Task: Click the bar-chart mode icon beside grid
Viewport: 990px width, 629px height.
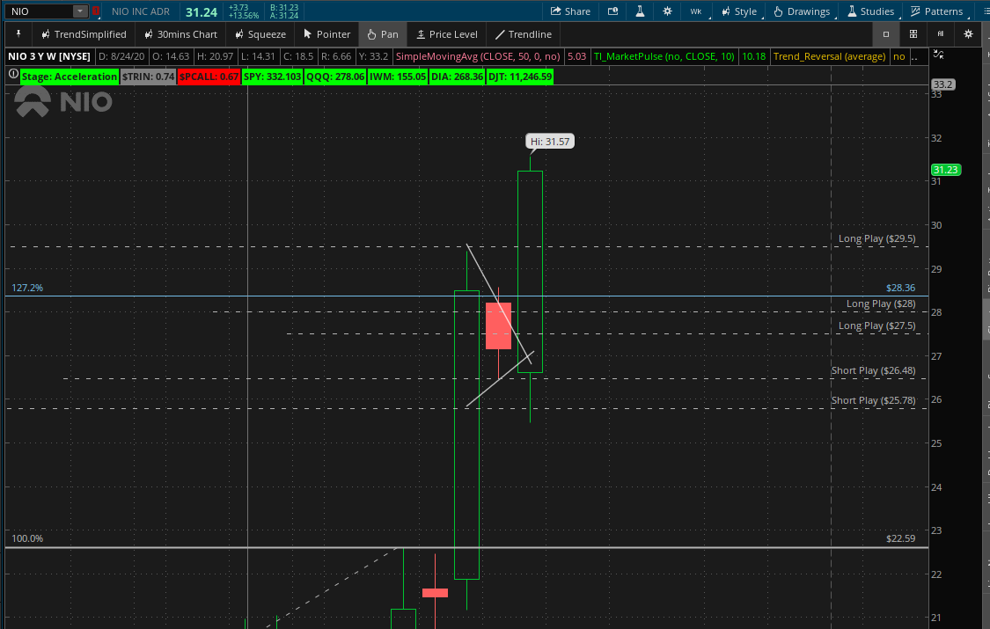Action: pos(941,34)
